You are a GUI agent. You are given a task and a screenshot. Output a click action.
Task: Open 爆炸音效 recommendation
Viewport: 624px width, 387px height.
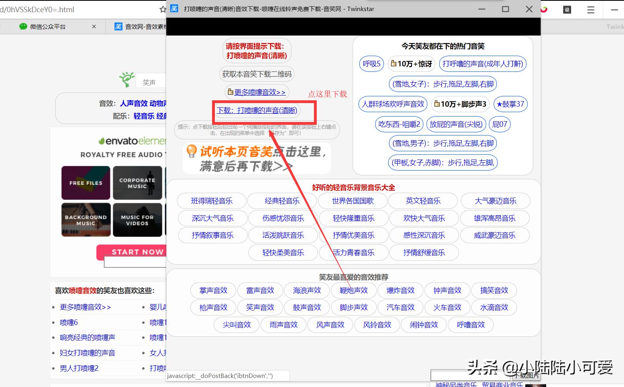coord(400,291)
